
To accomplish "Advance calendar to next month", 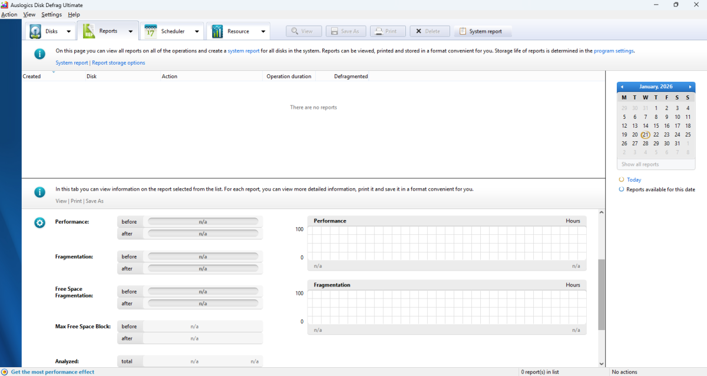I will (x=690, y=86).
